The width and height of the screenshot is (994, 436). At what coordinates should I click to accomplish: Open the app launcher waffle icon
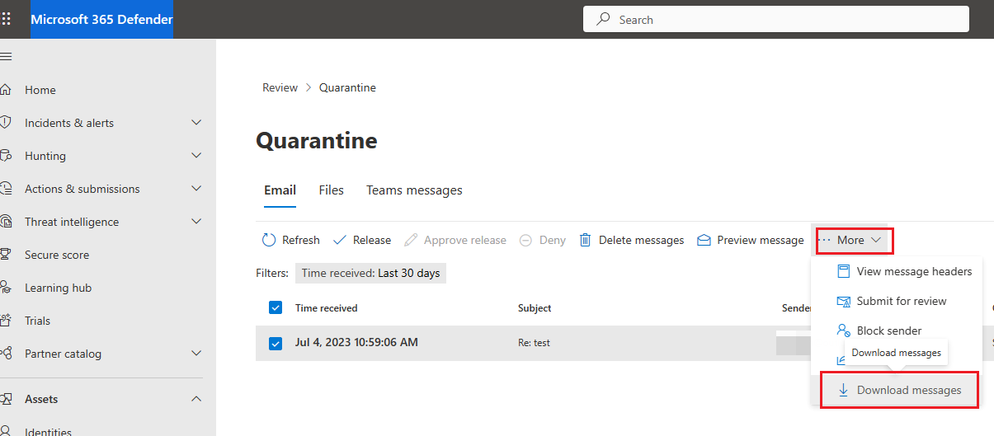[7, 19]
